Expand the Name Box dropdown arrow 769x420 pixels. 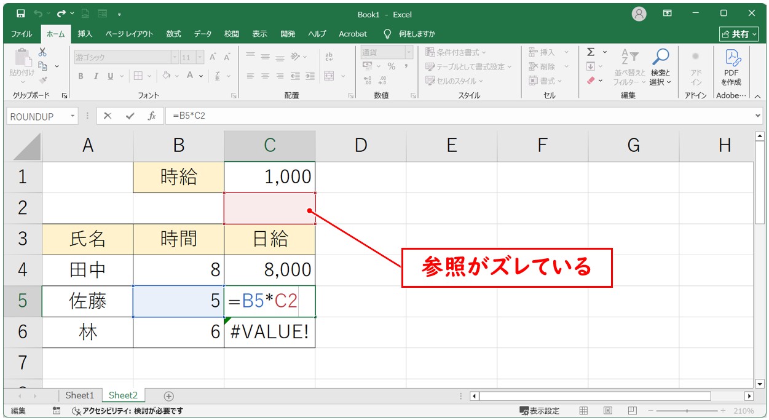[x=73, y=116]
